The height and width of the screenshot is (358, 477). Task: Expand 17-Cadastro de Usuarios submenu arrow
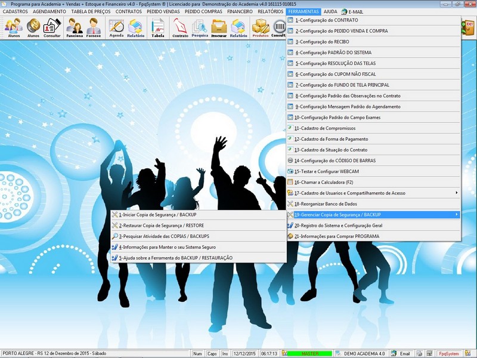click(x=456, y=193)
